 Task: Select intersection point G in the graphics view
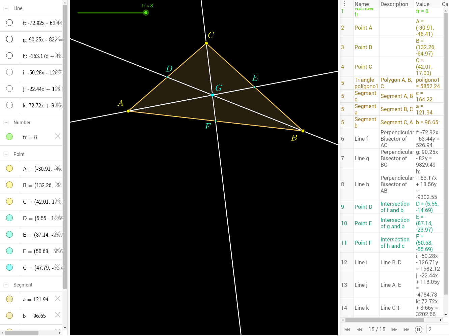pos(213,95)
